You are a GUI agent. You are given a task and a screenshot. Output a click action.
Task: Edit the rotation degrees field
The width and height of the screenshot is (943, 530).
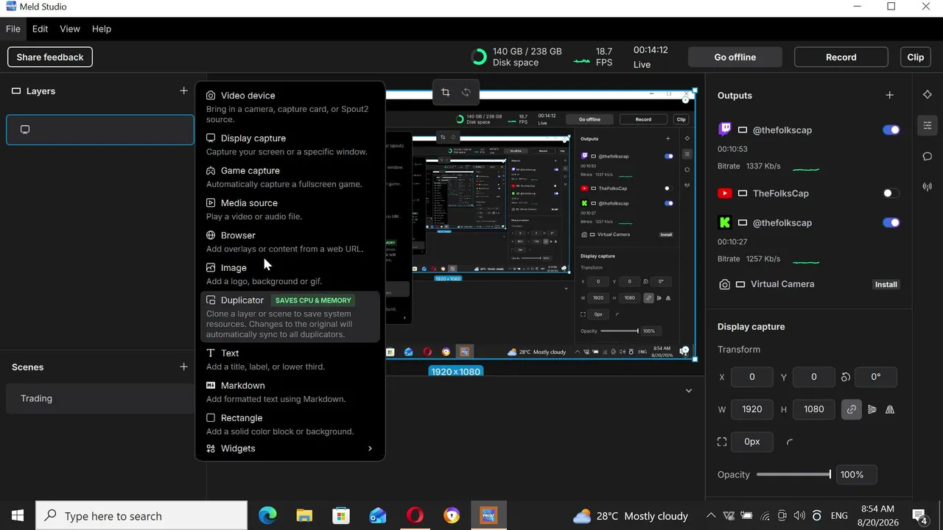point(875,377)
